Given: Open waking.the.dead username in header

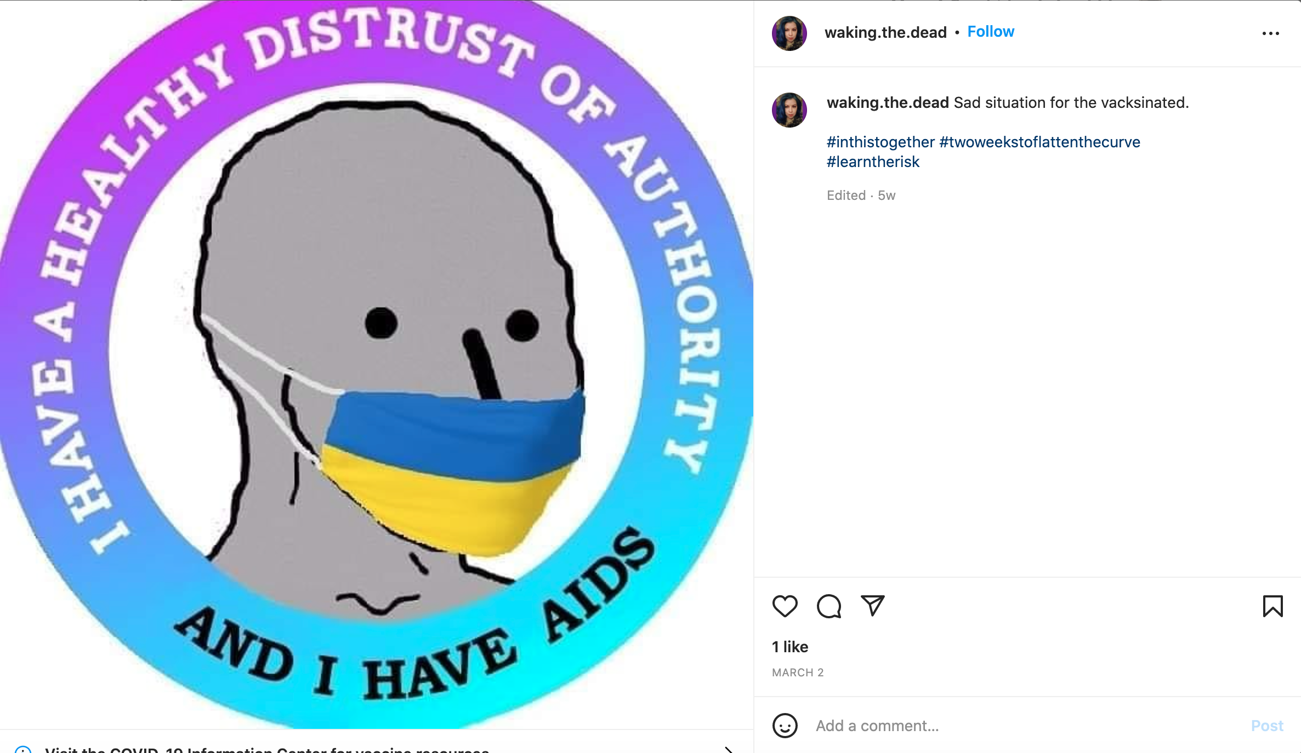Looking at the screenshot, I should (885, 32).
